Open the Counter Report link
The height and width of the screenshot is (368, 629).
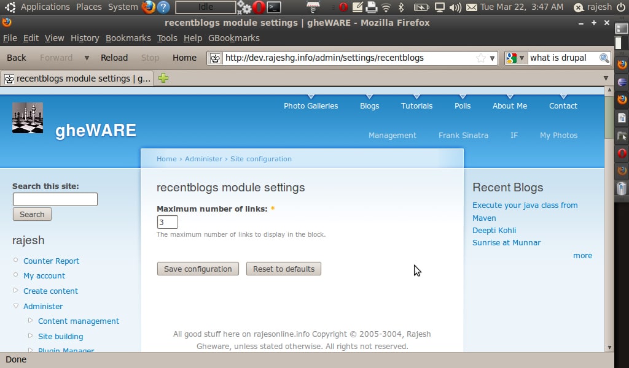[x=51, y=261]
